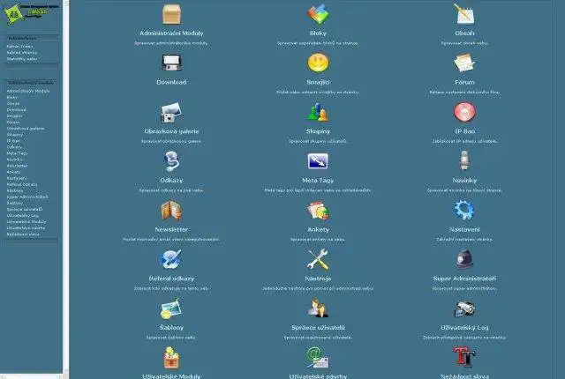Open the Meta Tagy blue arrow icon
The width and height of the screenshot is (565, 379).
coord(318,161)
